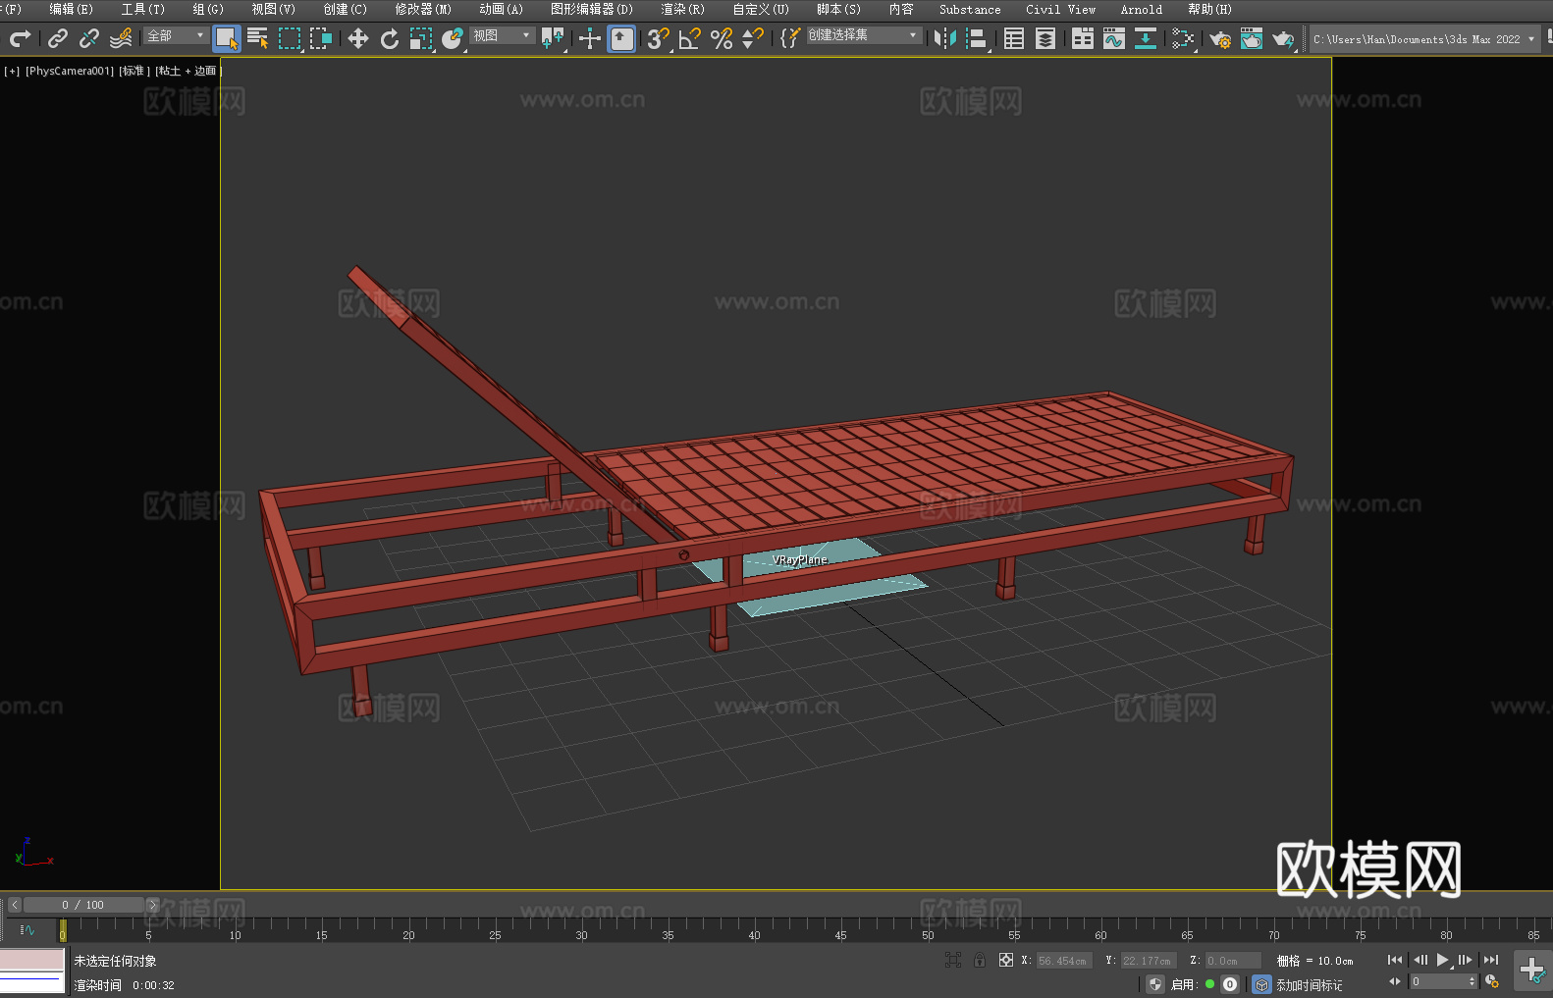Click the Select and Manipulate icon
Viewport: 1553px width, 998px height.
pos(590,38)
